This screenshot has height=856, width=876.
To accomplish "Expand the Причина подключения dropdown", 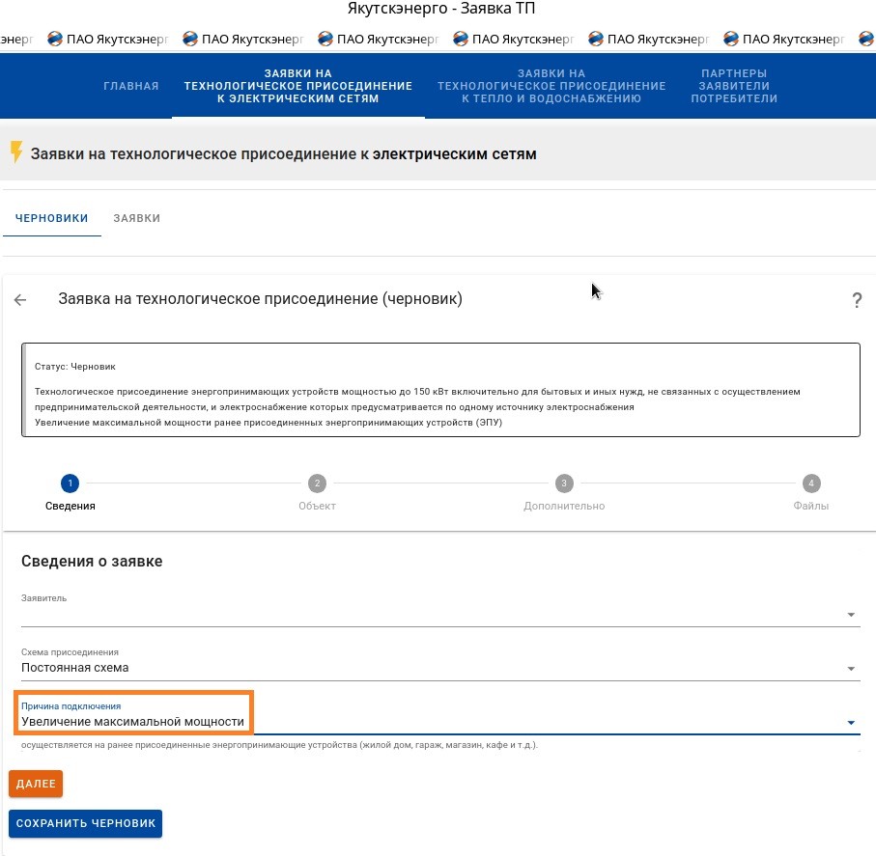I will tap(850, 722).
